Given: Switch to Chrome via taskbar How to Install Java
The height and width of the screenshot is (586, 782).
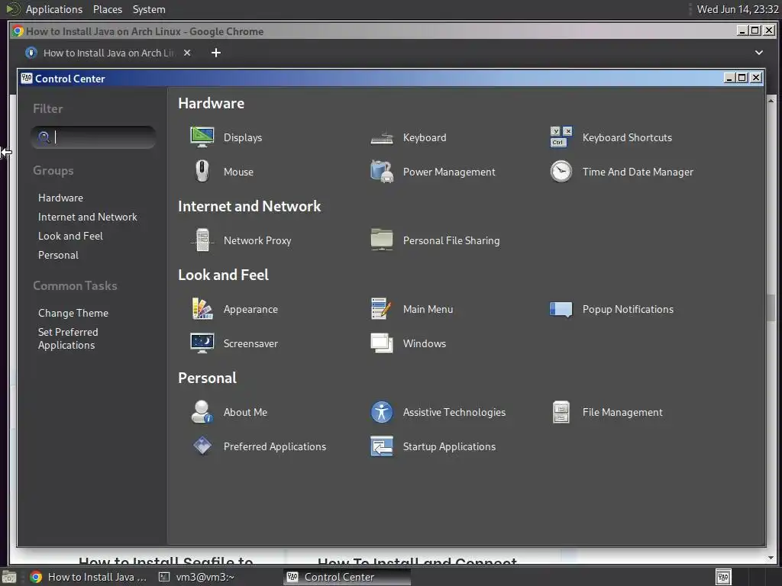Looking at the screenshot, I should coord(89,577).
